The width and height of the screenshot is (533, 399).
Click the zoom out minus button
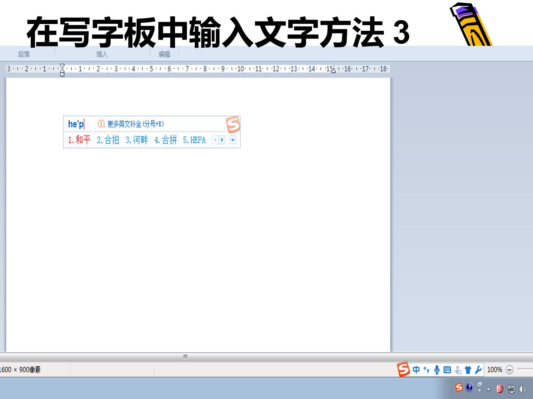[510, 370]
